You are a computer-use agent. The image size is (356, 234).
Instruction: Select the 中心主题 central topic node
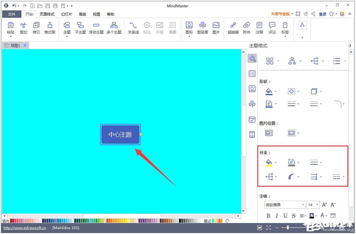[120, 135]
